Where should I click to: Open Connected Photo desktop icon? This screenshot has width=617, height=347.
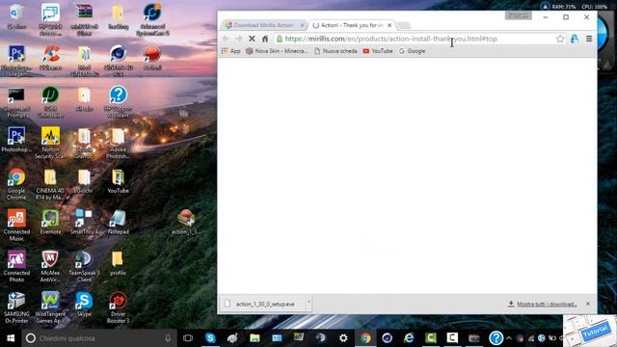pos(16,266)
